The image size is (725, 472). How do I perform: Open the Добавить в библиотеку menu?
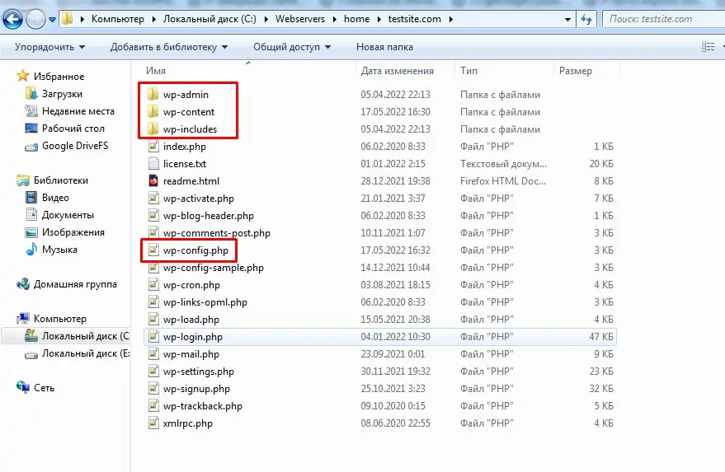pyautogui.click(x=169, y=47)
